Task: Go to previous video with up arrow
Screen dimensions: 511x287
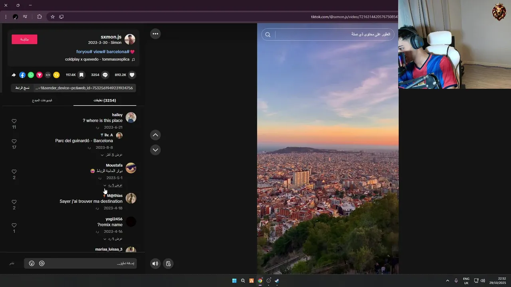Action: (155, 135)
